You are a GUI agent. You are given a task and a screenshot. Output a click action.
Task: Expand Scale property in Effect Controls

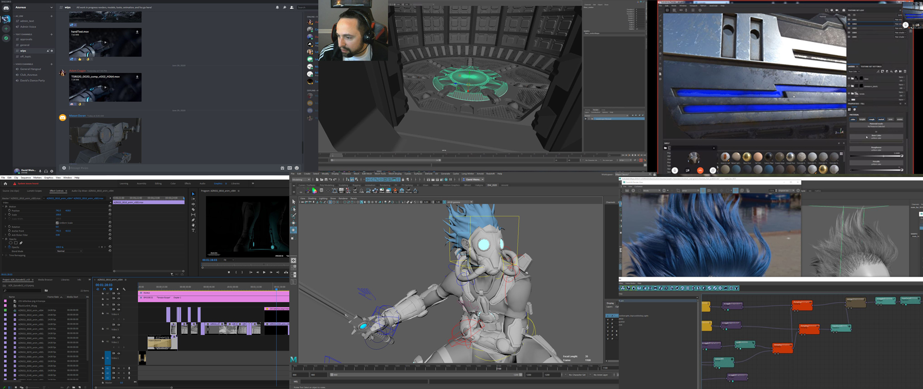click(6, 215)
